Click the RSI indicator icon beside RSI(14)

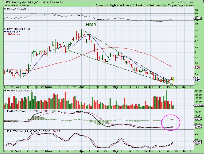click(x=5, y=9)
